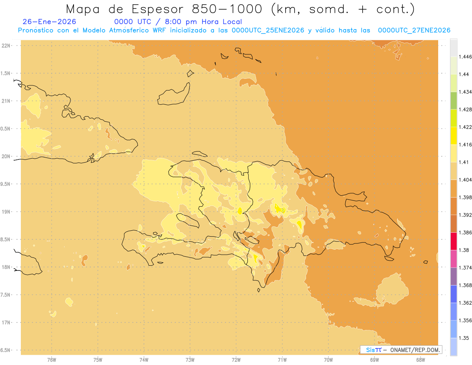The width and height of the screenshot is (472, 365).
Task: Click the colorbar value '1.398'
Action: 465,197
